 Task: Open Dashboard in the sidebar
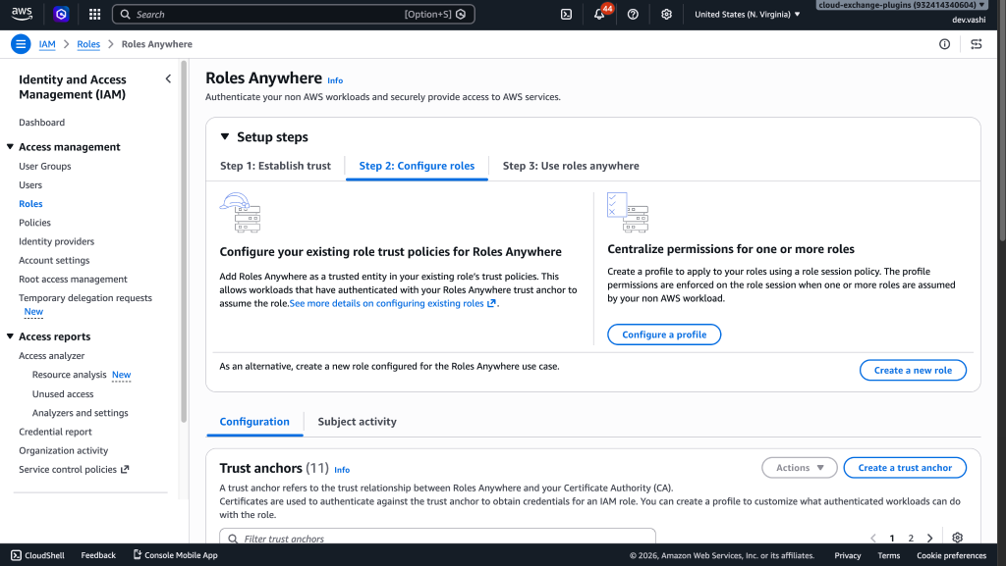(x=41, y=123)
